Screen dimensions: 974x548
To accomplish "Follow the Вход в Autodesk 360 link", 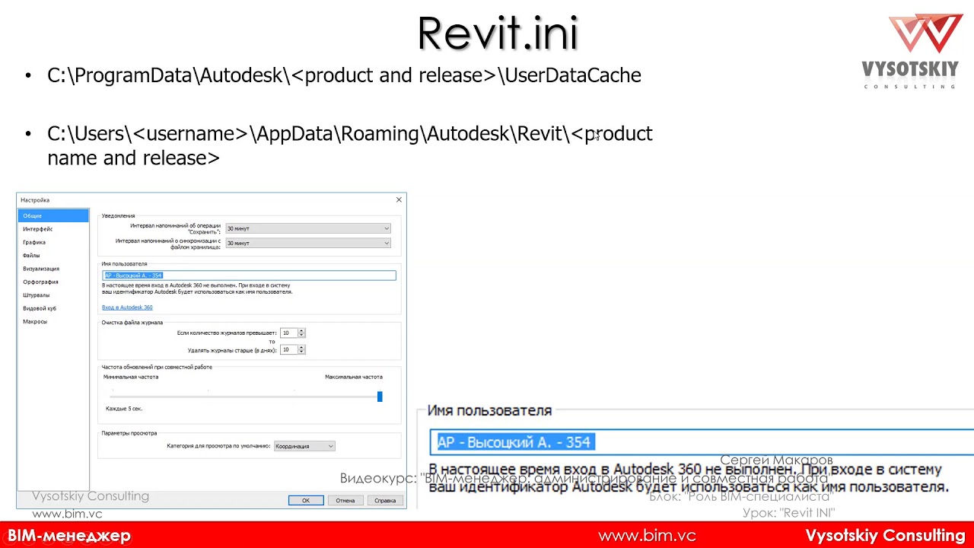I will (x=127, y=307).
